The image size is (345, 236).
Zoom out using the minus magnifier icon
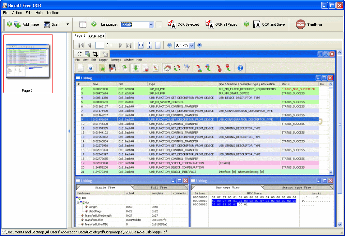click(170, 45)
